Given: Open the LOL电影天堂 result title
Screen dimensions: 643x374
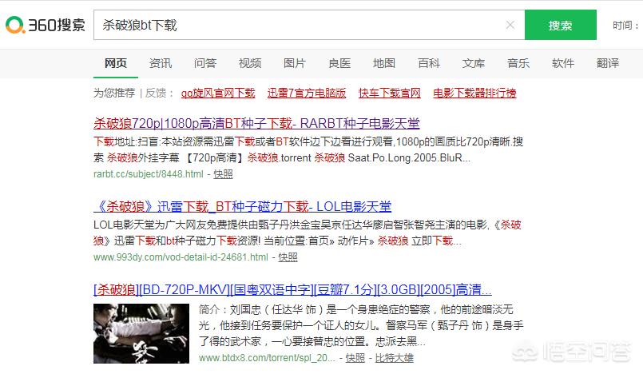Looking at the screenshot, I should [242, 206].
